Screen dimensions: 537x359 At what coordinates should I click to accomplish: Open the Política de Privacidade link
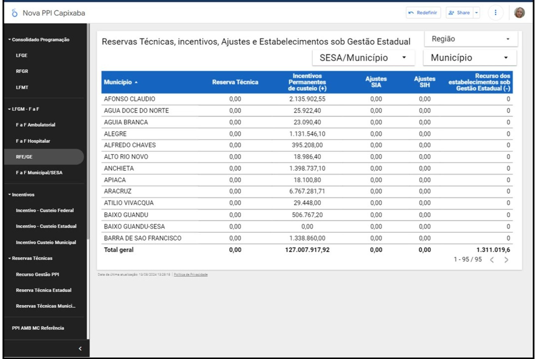pyautogui.click(x=190, y=274)
